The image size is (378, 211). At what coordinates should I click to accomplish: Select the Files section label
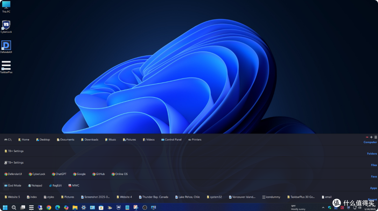374,165
